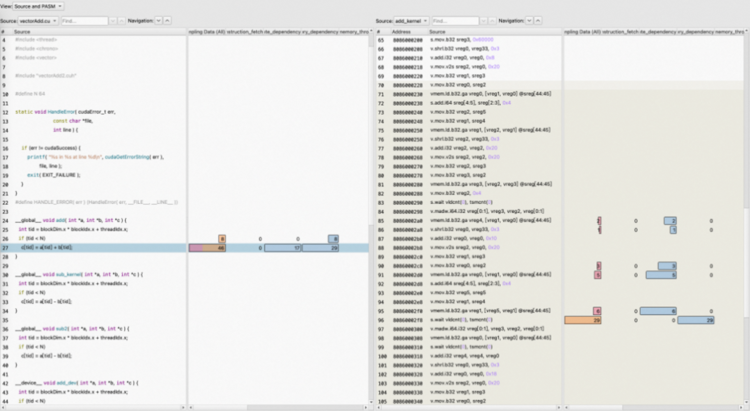Screen dimensions: 750x411
Task: Click Find previous arrow in PASM pane
Action: pyautogui.click(x=492, y=21)
